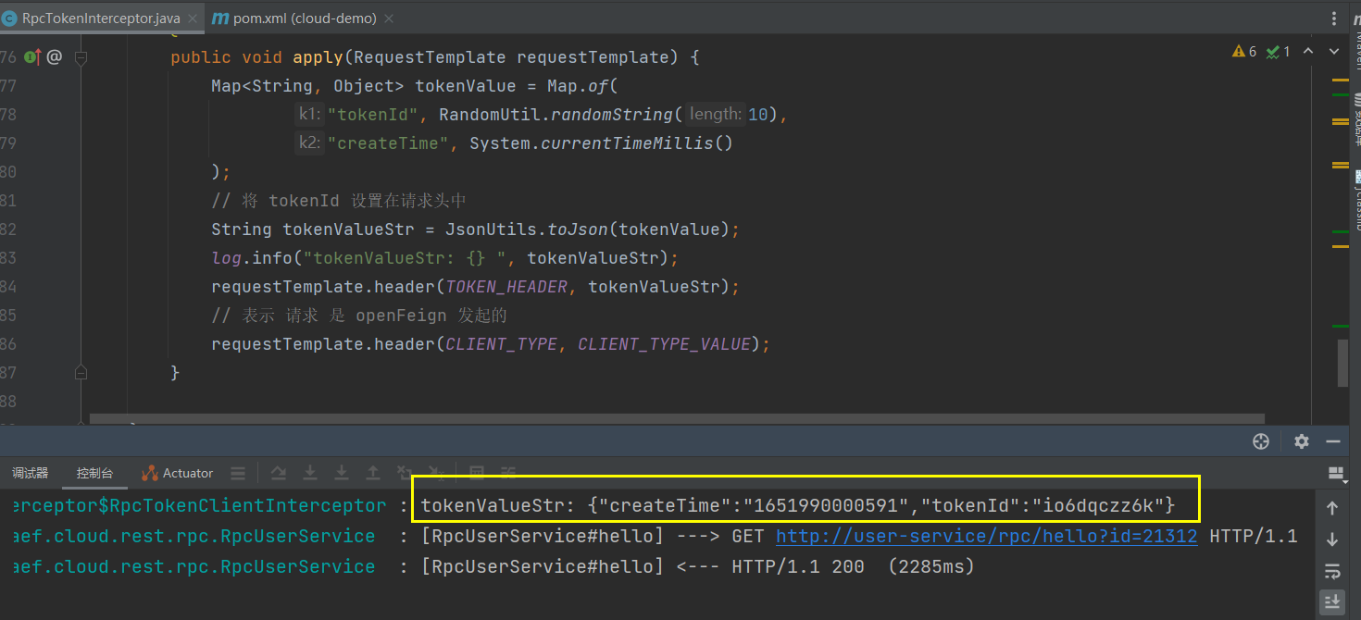Open the hamburger options icon in console toolbar
The width and height of the screenshot is (1361, 620).
click(x=238, y=473)
